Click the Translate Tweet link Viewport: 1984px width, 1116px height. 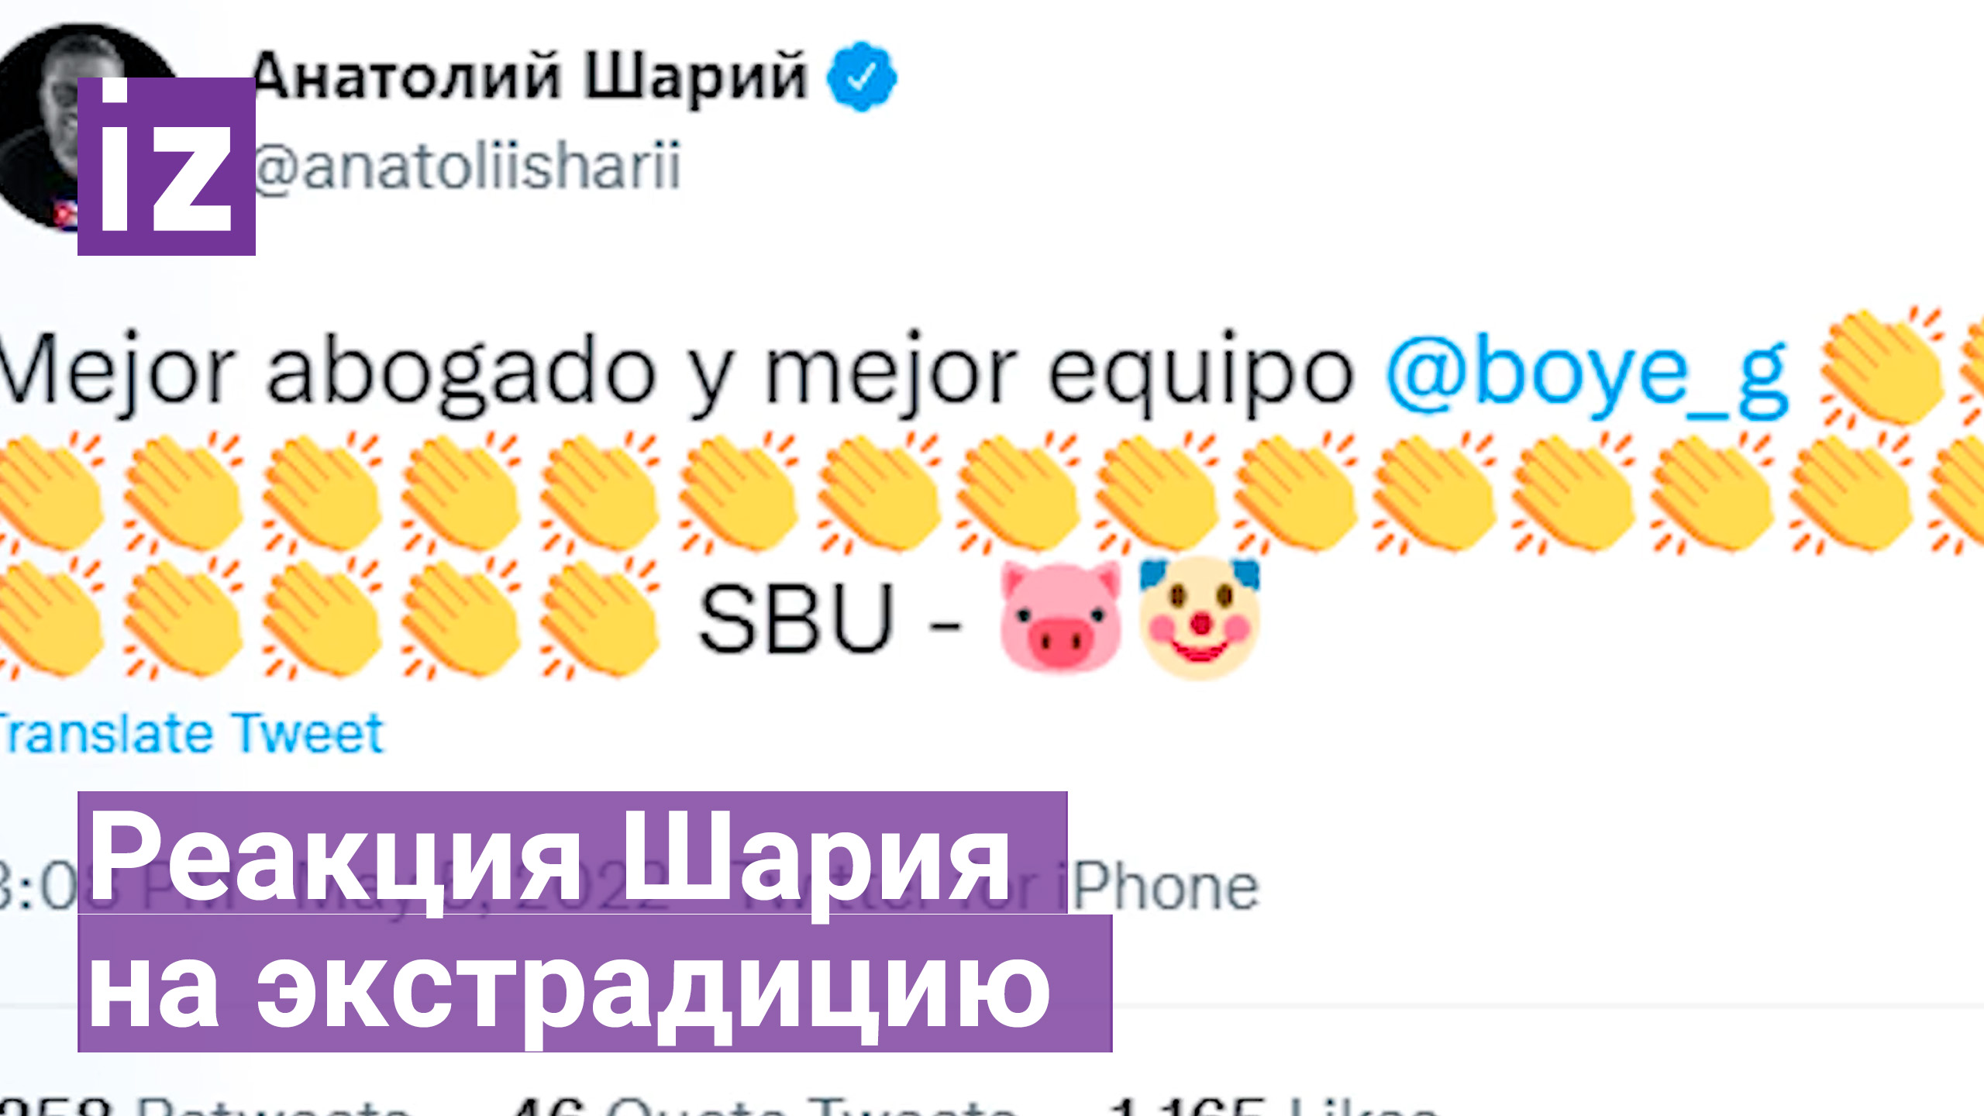coord(191,733)
